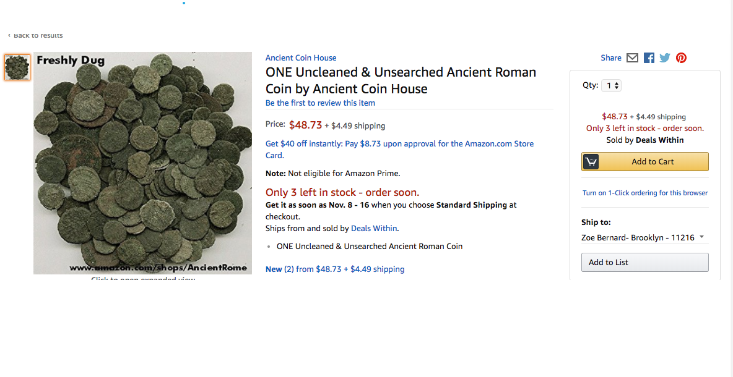Share this item on Twitter
The width and height of the screenshot is (733, 377).
[x=665, y=57]
